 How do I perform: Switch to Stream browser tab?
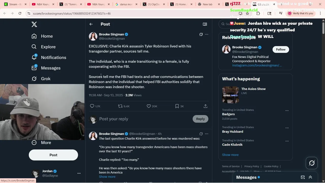pos(15,4)
